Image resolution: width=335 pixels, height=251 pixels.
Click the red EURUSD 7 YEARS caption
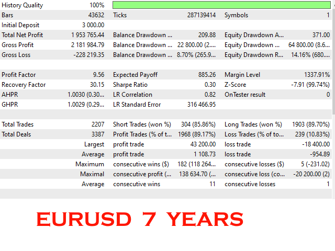point(140,220)
